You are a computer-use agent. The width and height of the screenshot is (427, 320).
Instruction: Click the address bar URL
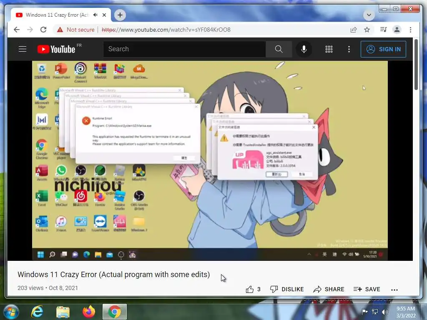tap(166, 30)
